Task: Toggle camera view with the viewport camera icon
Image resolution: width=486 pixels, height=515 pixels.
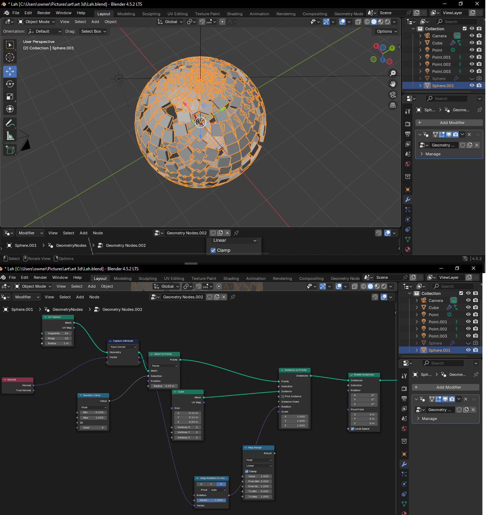Action: pos(393,95)
